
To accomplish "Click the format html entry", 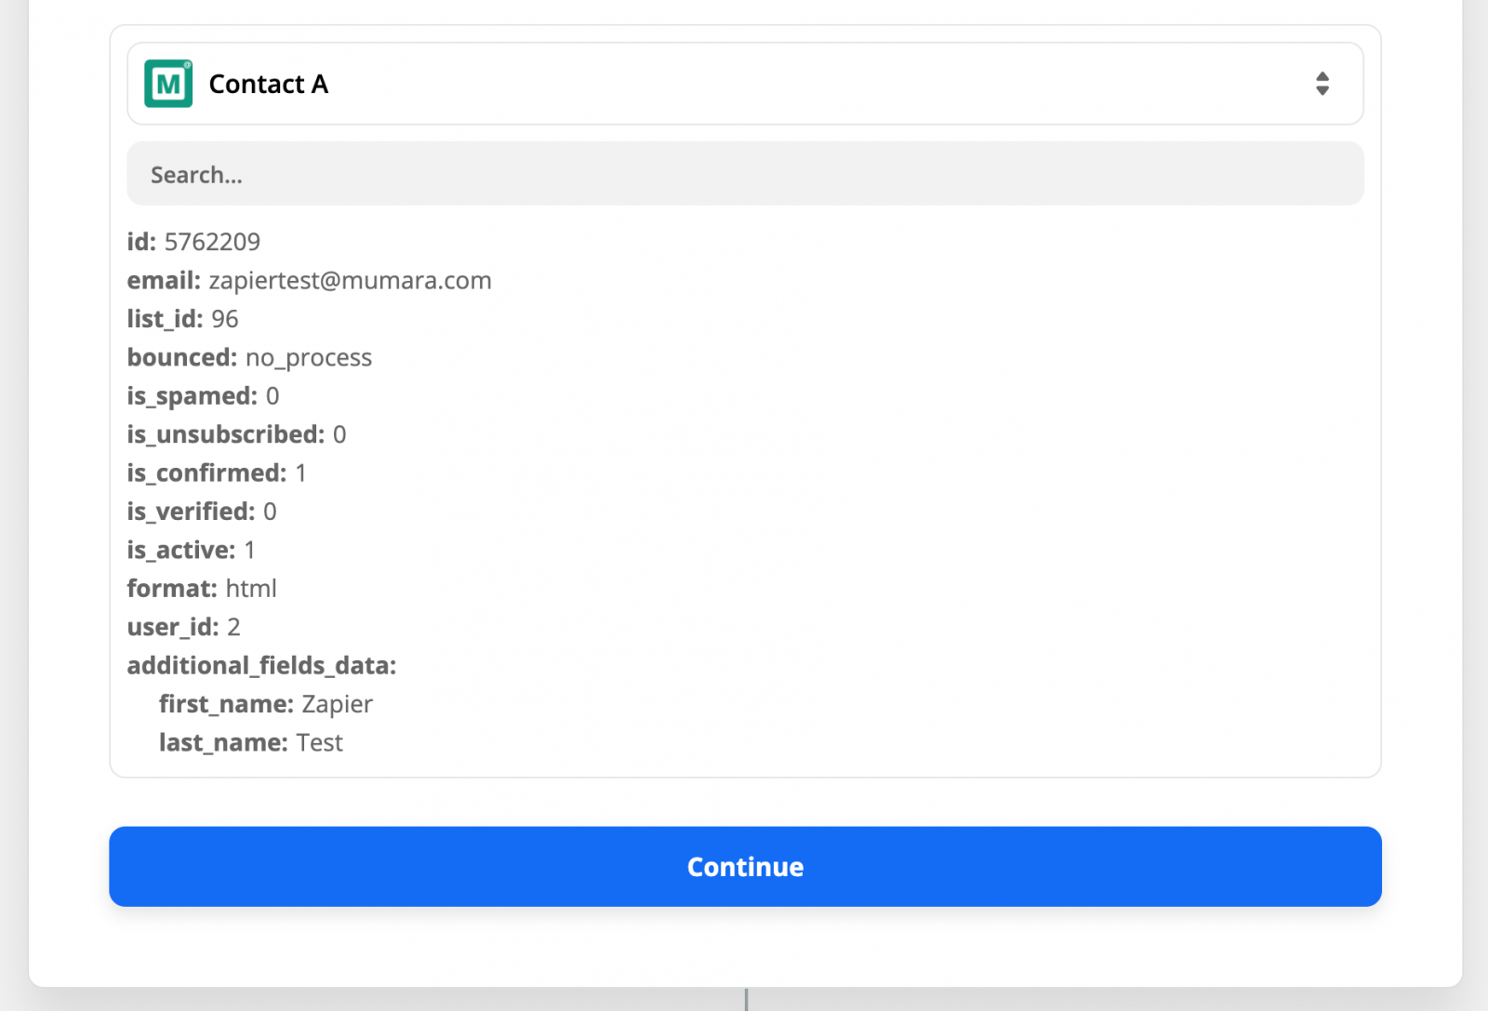I will tap(202, 589).
